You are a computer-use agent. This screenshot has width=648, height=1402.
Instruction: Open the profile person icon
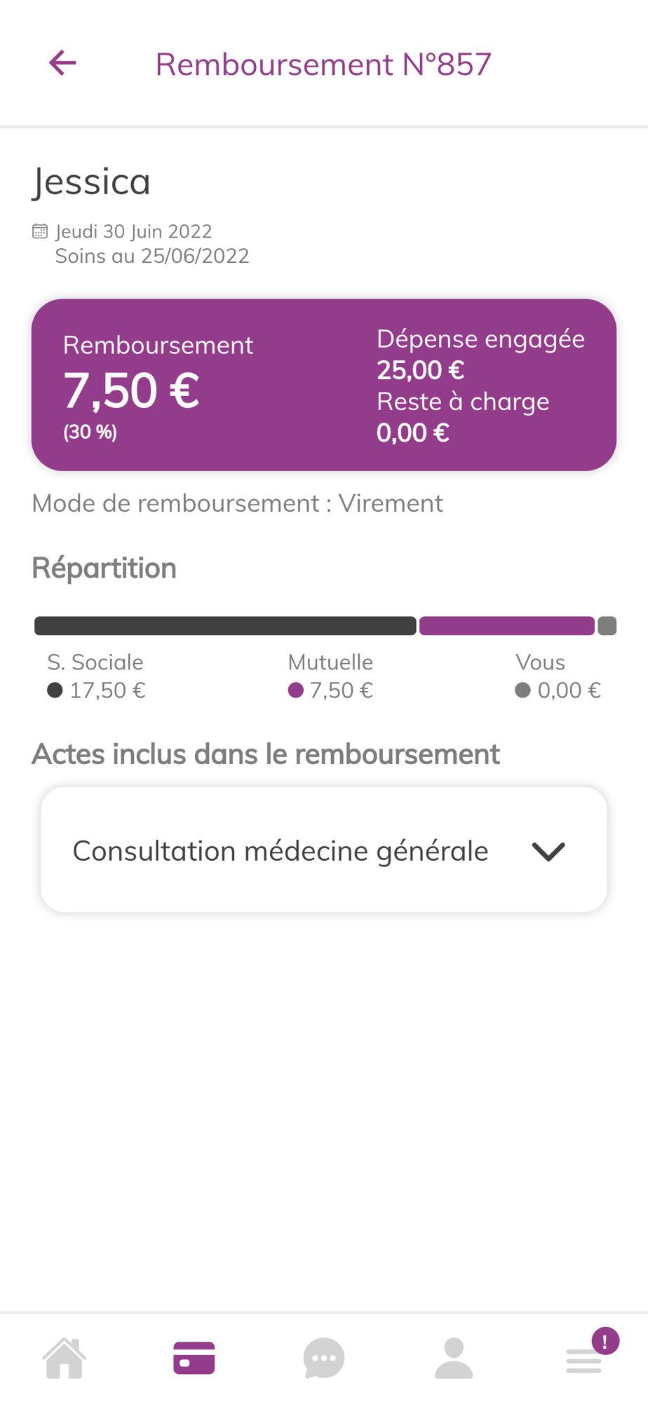click(x=454, y=1359)
